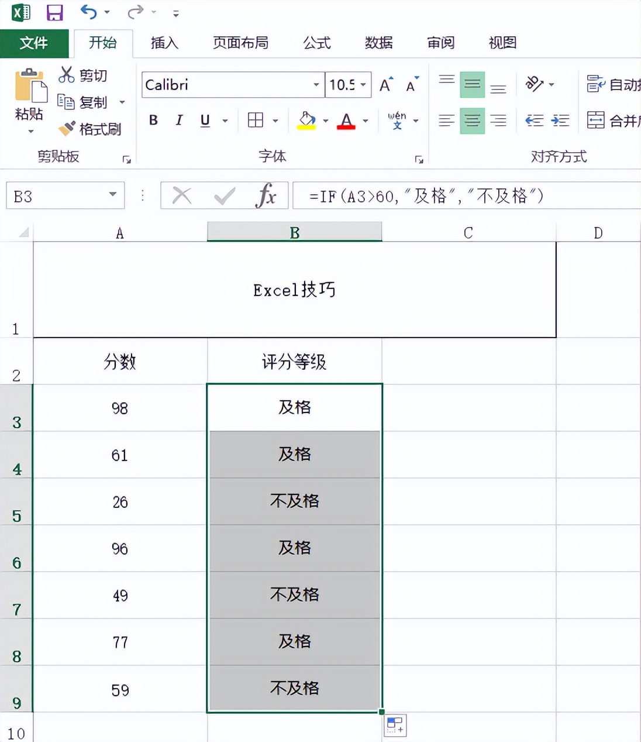
Task: Toggle bold formatting
Action: coord(153,120)
